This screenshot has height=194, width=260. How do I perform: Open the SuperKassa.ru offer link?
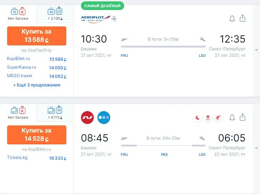click(x=21, y=67)
